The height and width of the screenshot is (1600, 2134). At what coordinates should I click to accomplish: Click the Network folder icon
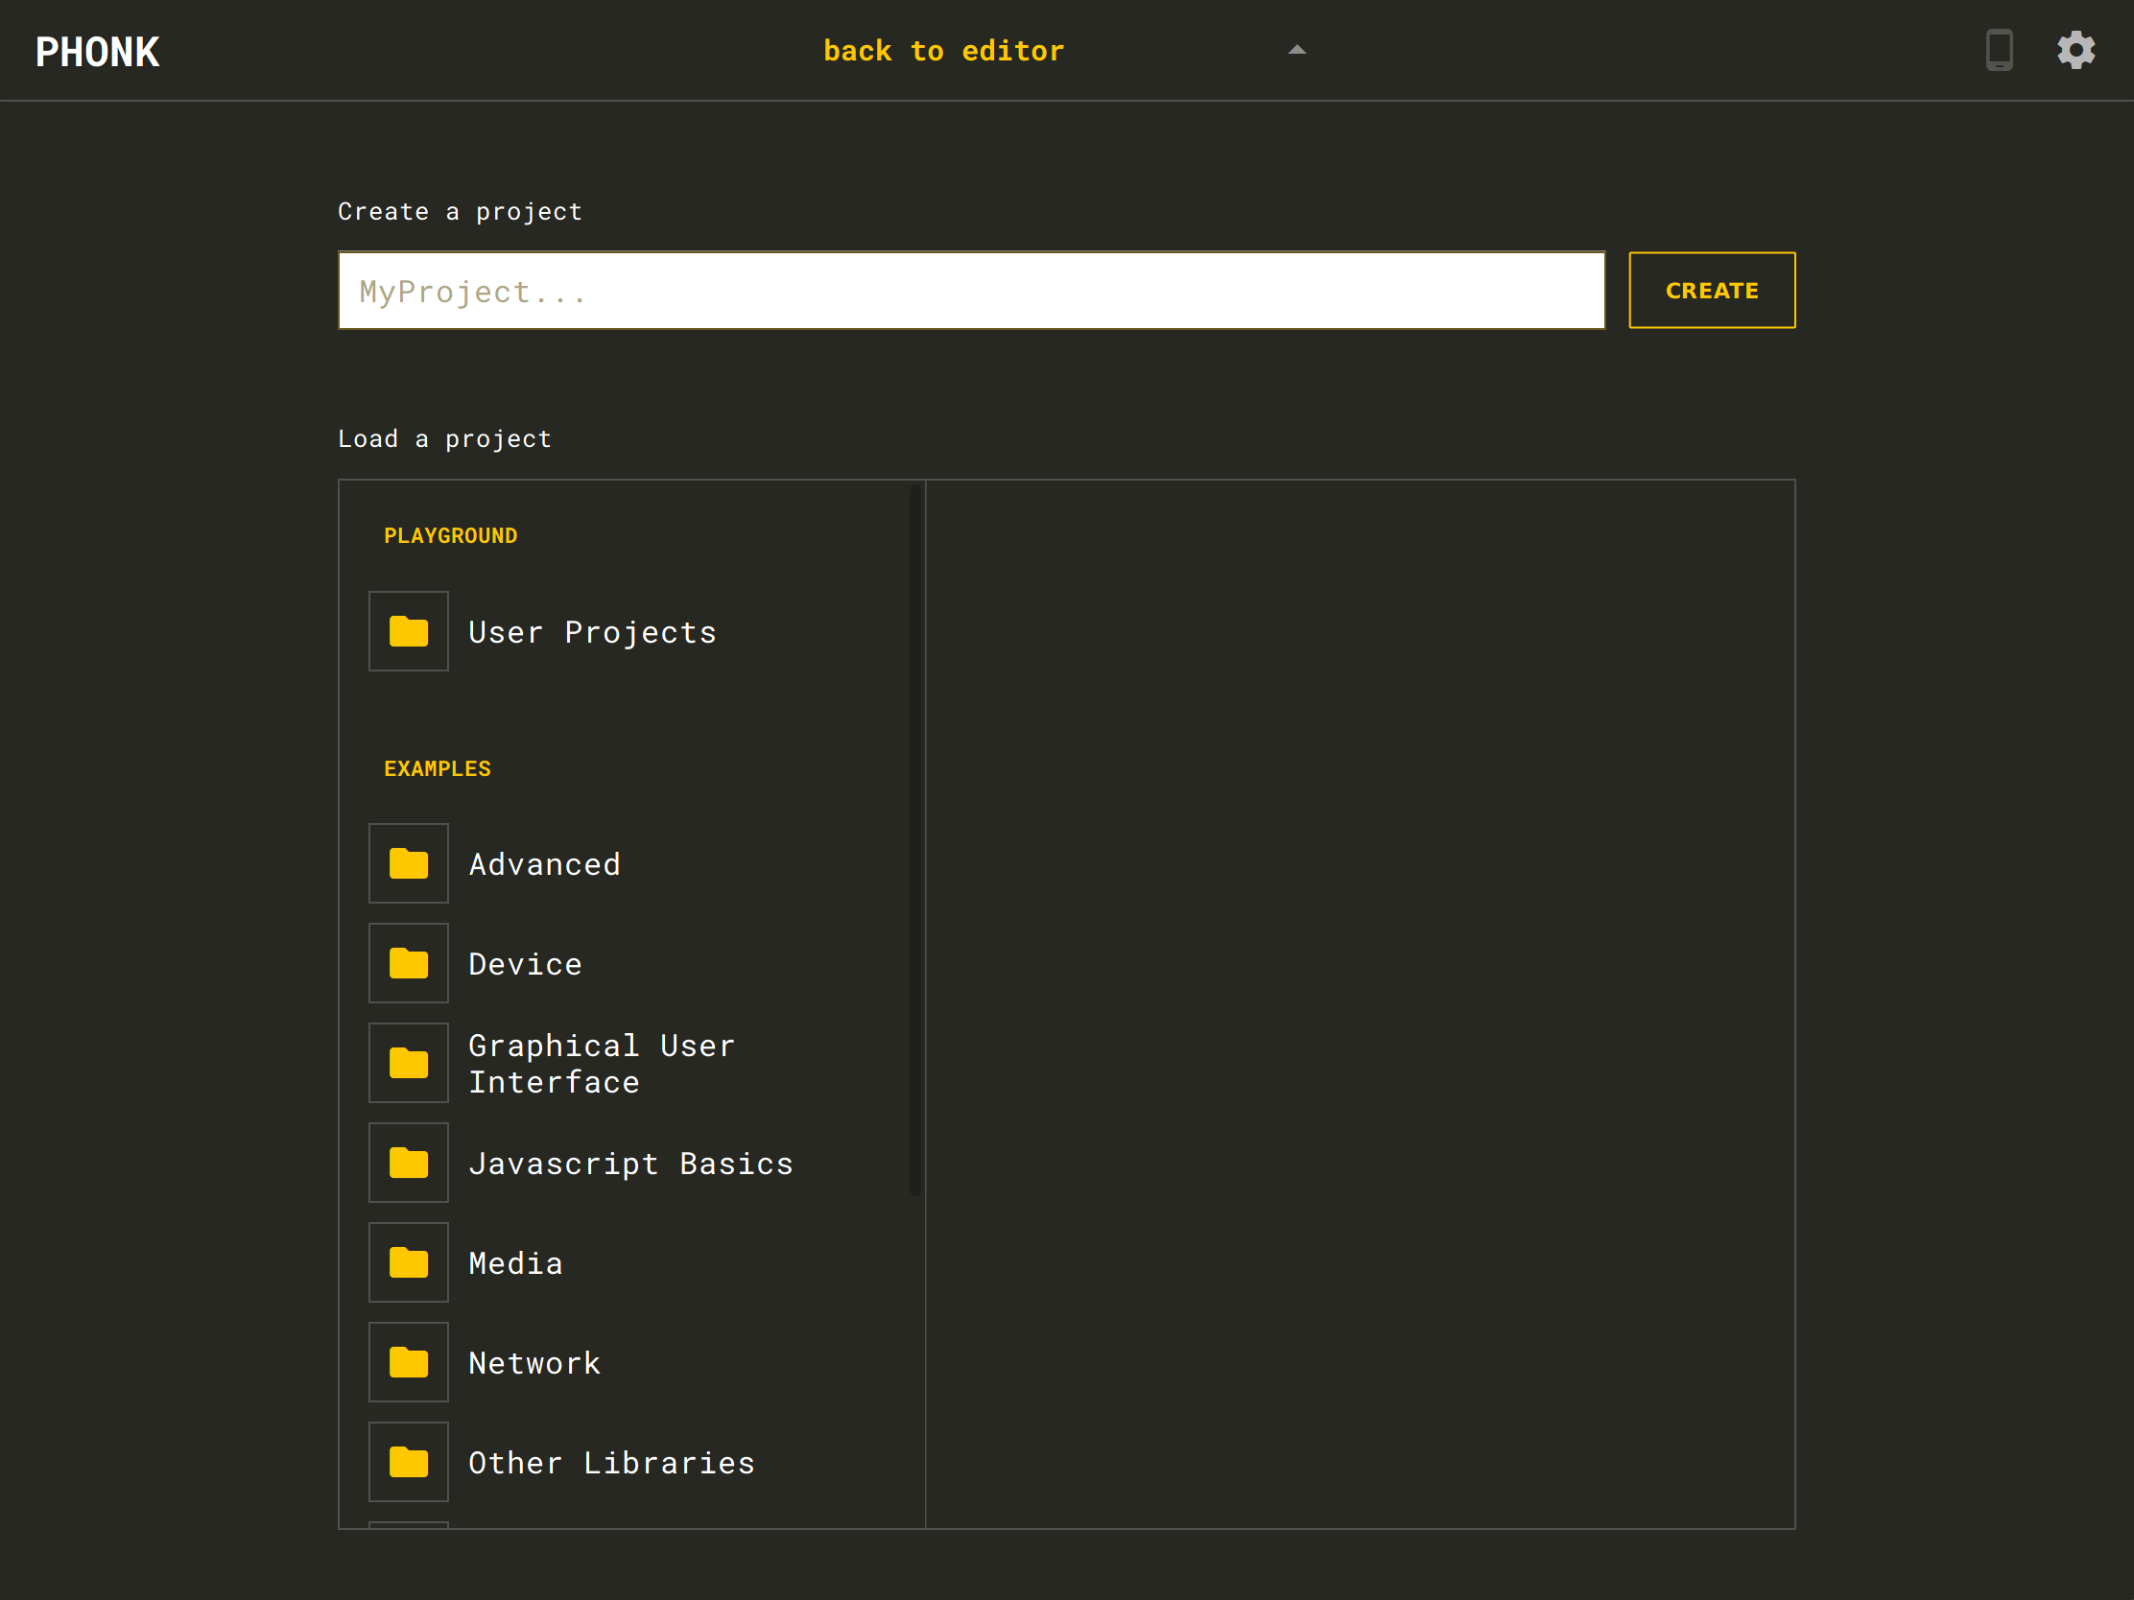(x=408, y=1363)
